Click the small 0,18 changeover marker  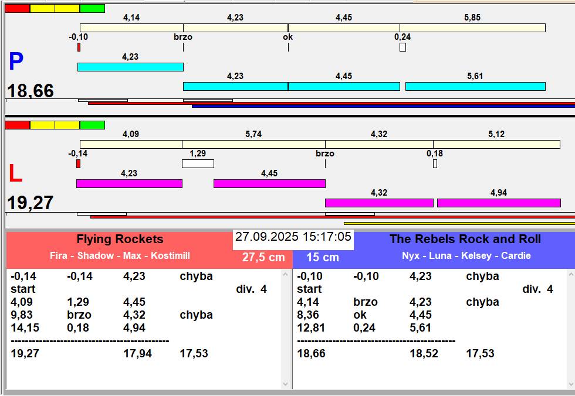point(435,163)
